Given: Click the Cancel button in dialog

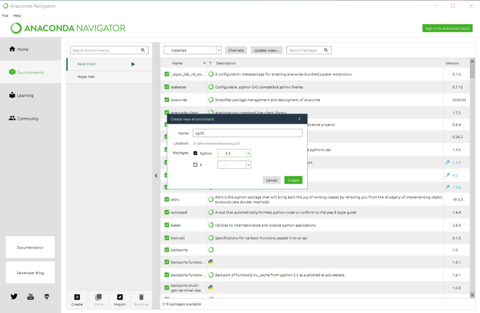Looking at the screenshot, I should click(272, 180).
